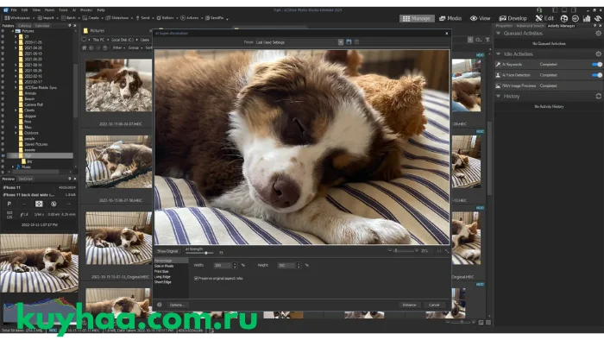604x340 pixels.
Task: Select the ACDSee Mobile Sync folder
Action: coord(41,88)
